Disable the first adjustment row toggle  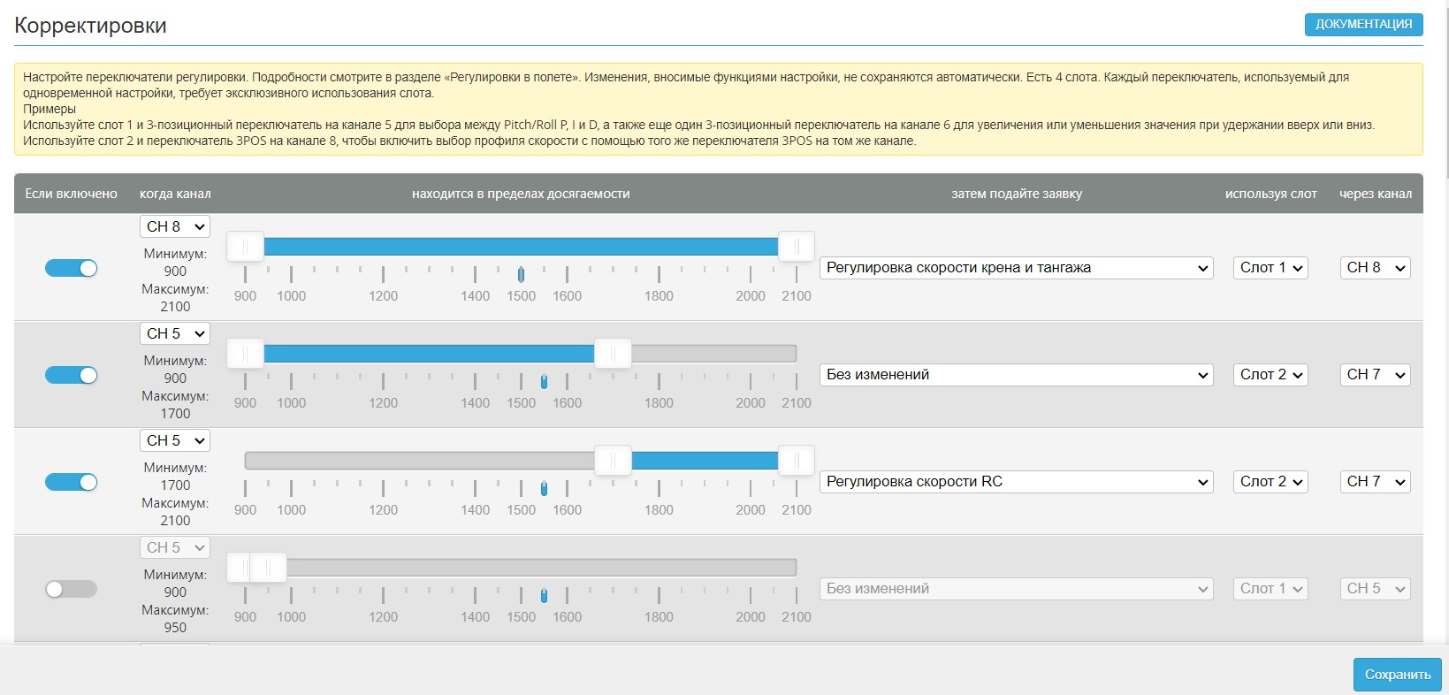click(71, 268)
